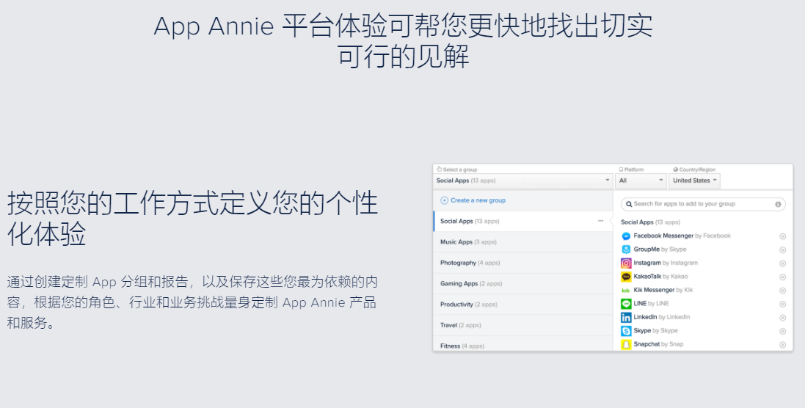Viewport: 805px width, 408px height.
Task: Select Social Apps group in list
Action: (x=523, y=221)
